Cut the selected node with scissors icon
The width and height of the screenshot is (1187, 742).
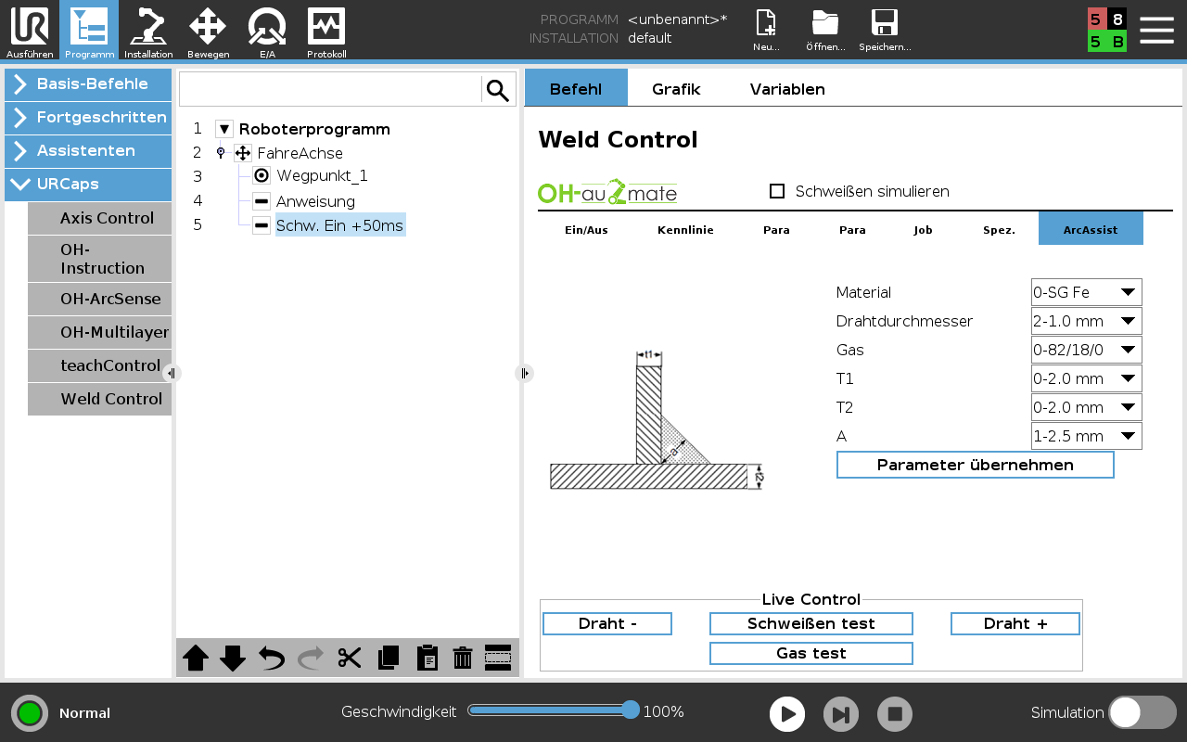pos(350,658)
